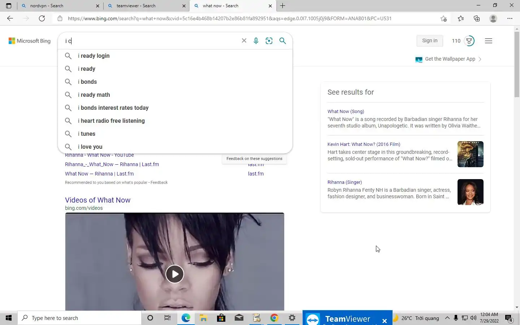This screenshot has height=325, width=520.
Task: Open What Now (Song) result
Action: pos(346,111)
